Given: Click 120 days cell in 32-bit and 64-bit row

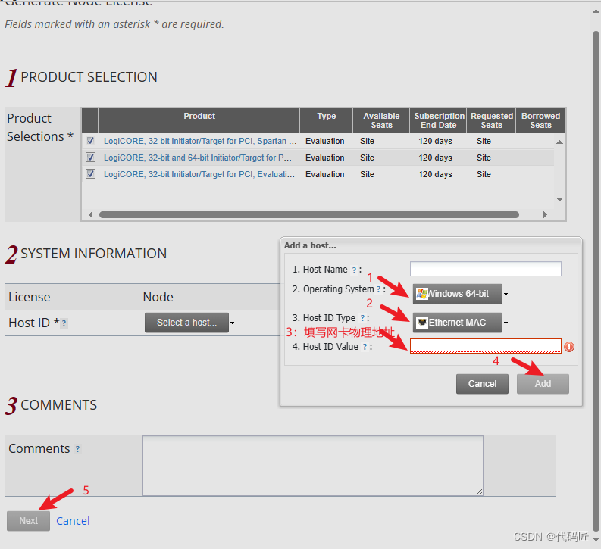Looking at the screenshot, I should click(x=435, y=158).
